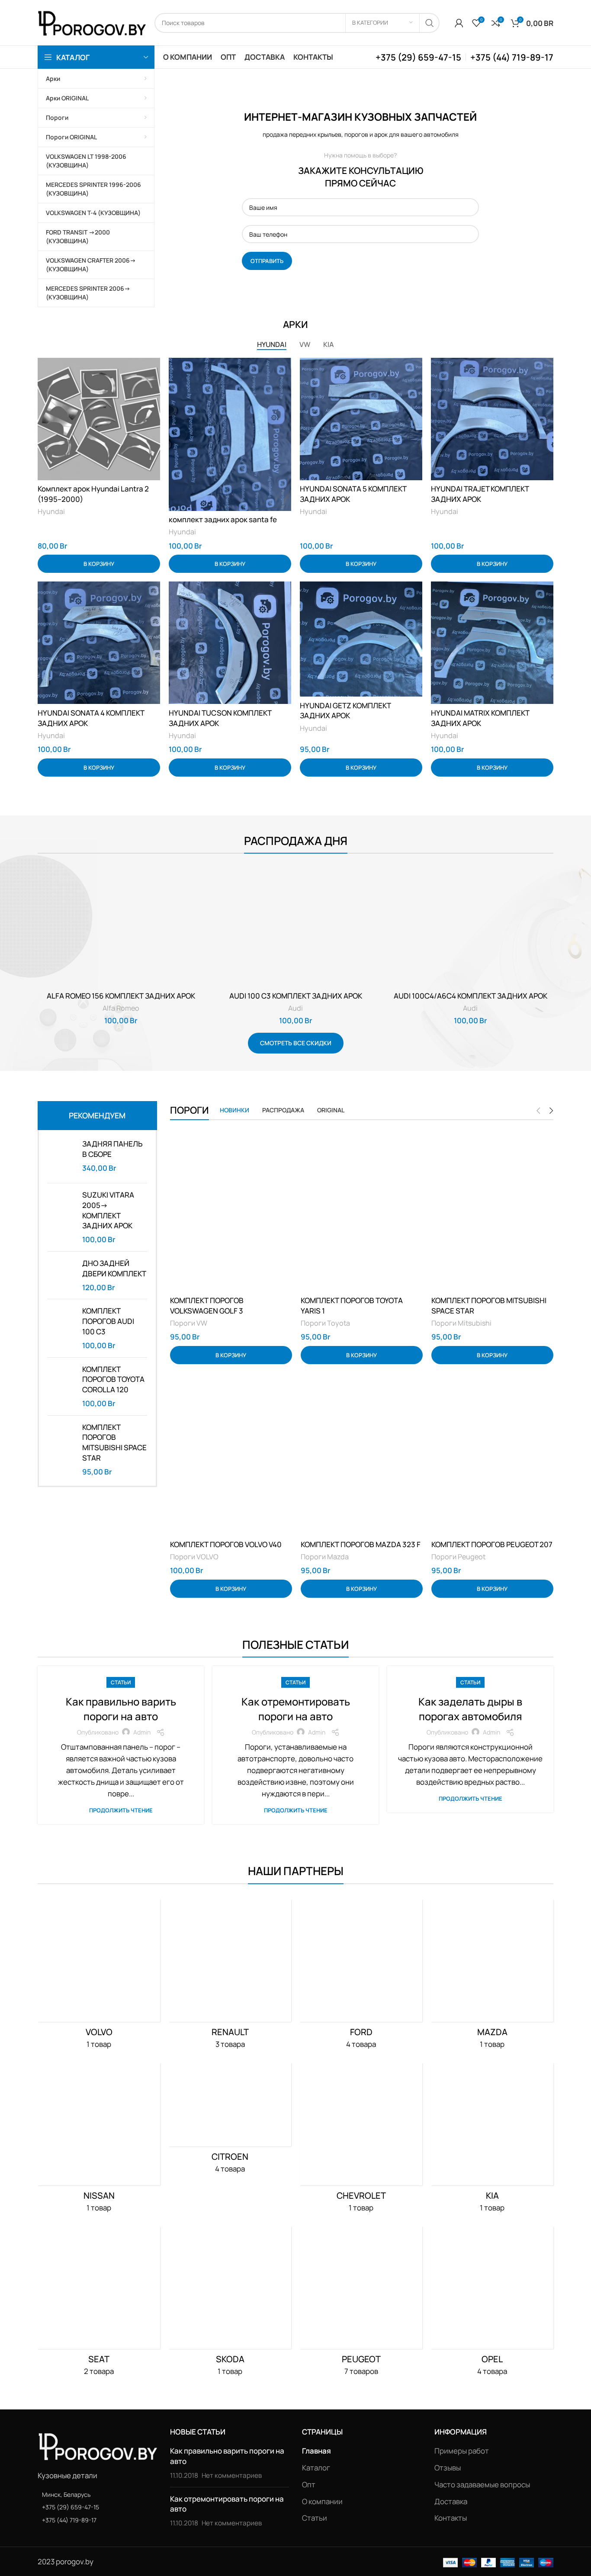591x2576 pixels.
Task: Select the ORIGINAL tab in Пороги
Action: 330,1110
